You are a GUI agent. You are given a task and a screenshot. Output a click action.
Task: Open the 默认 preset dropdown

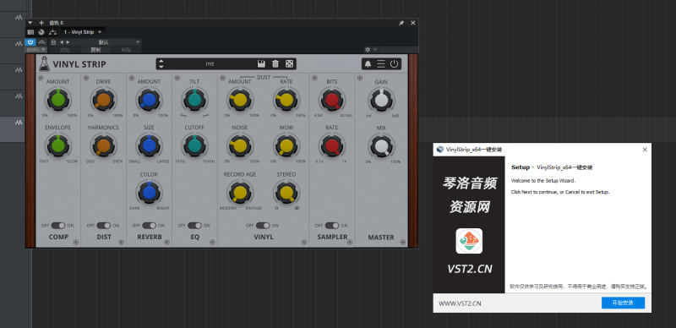tap(106, 42)
